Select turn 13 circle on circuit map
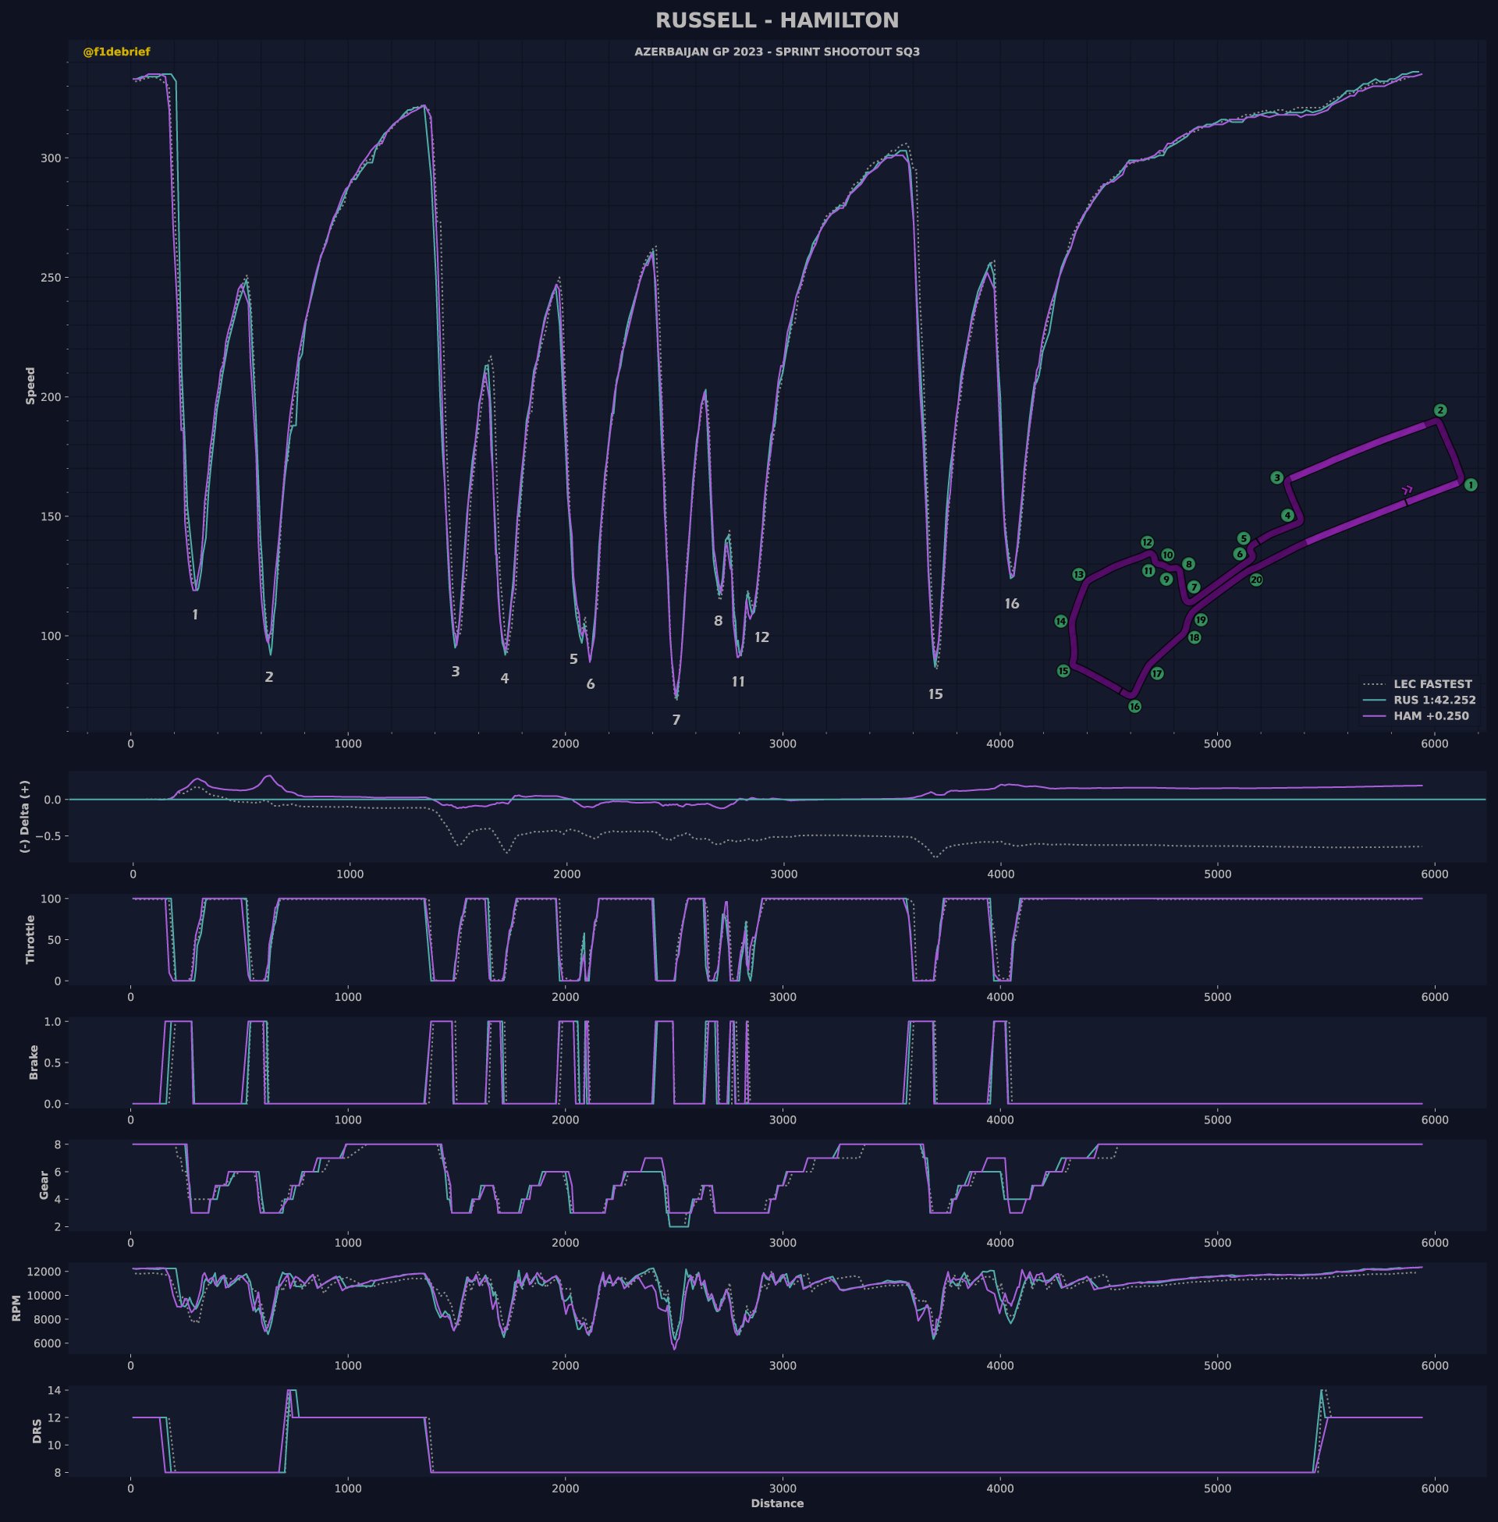 pos(1079,575)
